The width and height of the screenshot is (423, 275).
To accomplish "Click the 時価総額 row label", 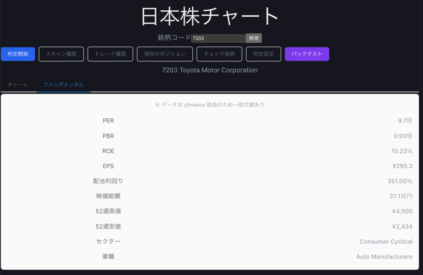I will pyautogui.click(x=108, y=196).
